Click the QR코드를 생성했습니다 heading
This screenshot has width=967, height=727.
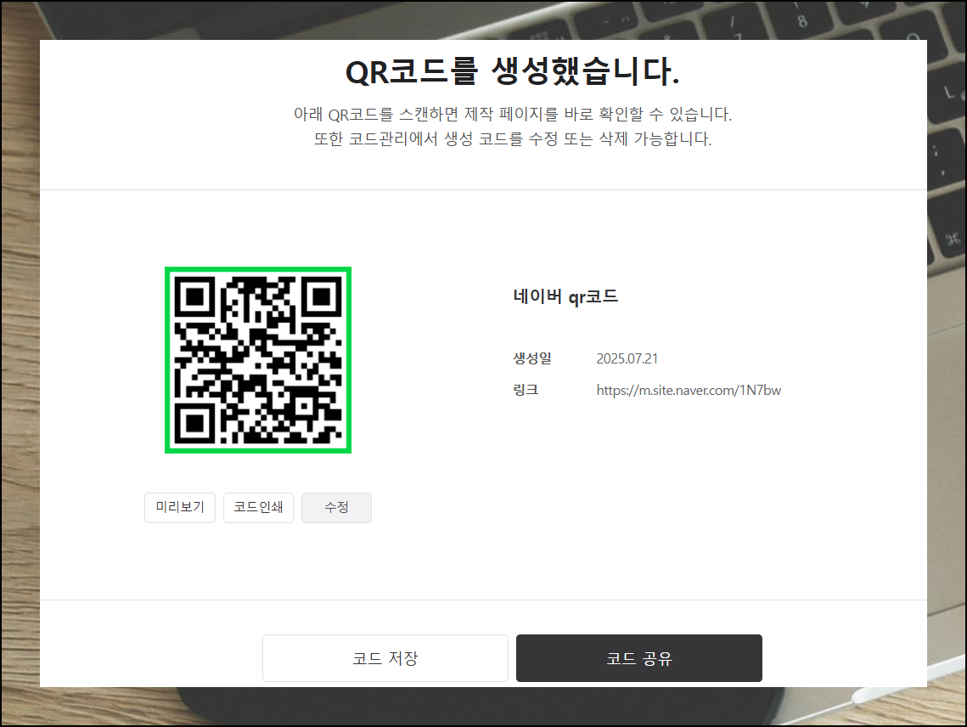[x=513, y=71]
